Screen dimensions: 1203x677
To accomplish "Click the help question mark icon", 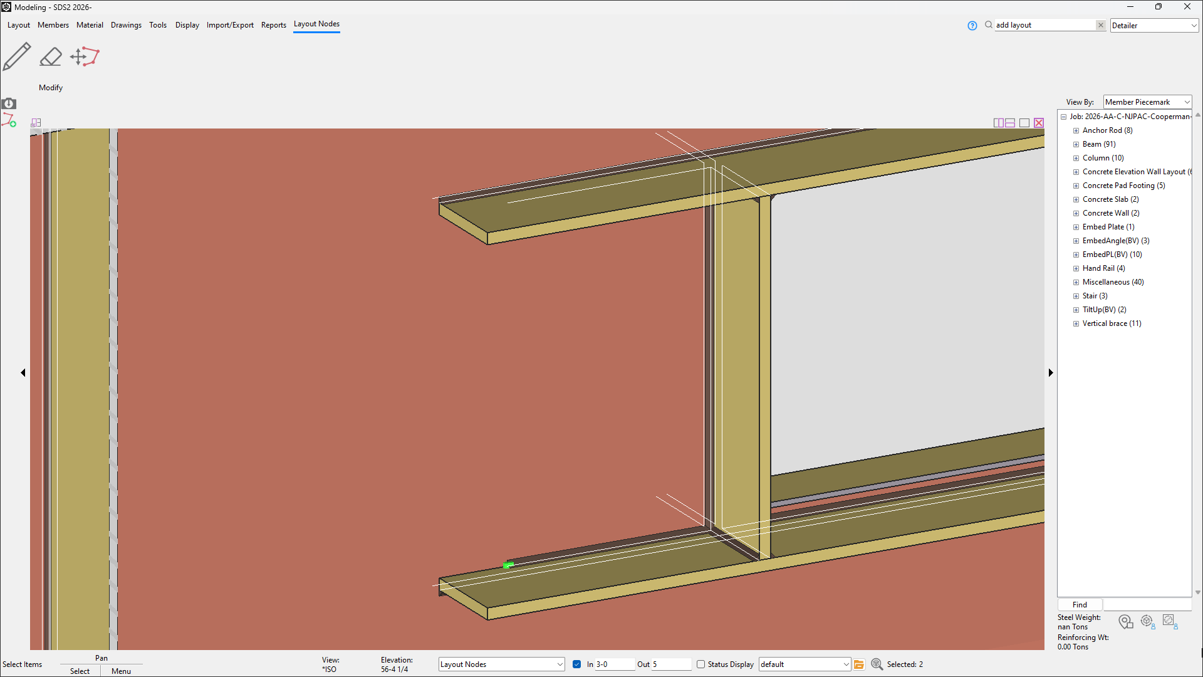I will [x=972, y=26].
